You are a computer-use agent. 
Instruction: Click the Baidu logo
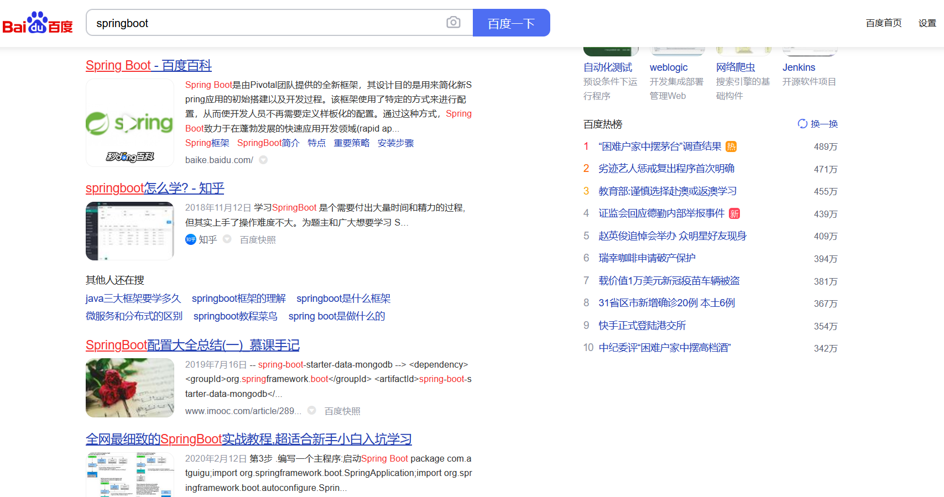click(38, 23)
